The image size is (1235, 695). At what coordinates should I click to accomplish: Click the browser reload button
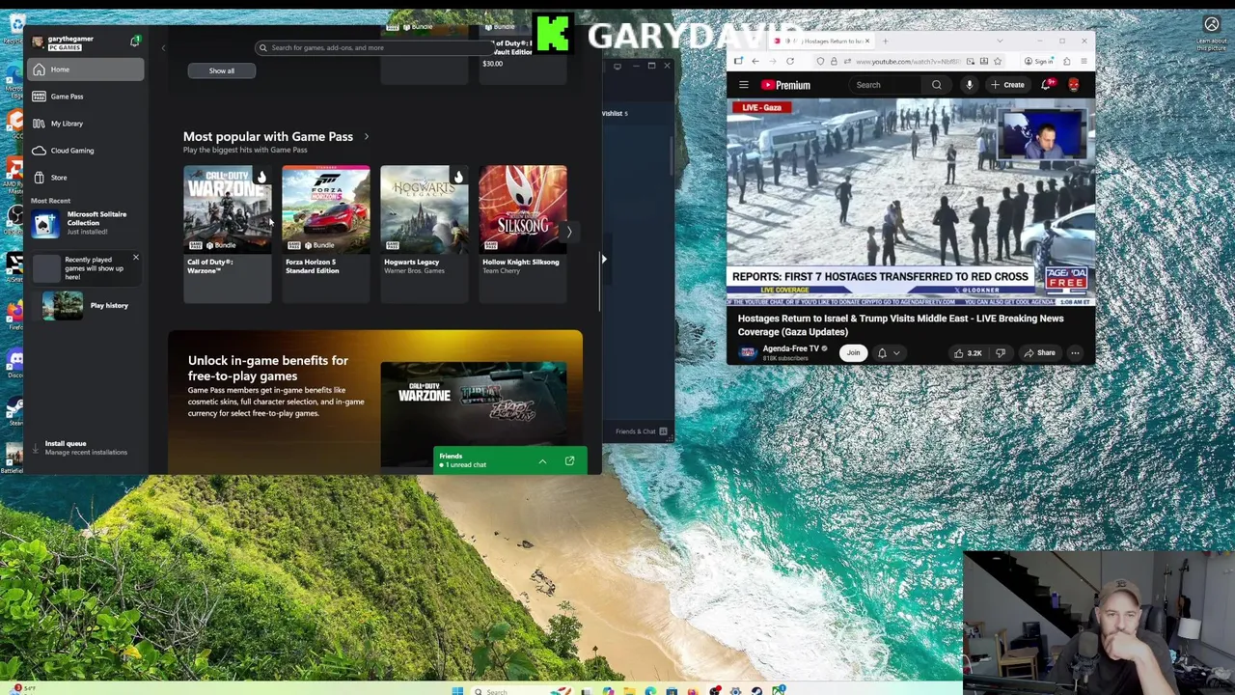(x=790, y=61)
